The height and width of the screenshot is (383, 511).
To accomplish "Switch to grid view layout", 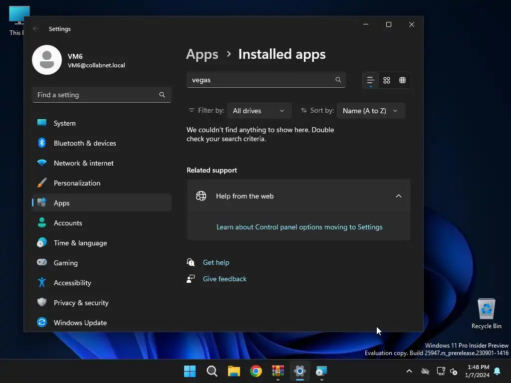I will (x=387, y=80).
